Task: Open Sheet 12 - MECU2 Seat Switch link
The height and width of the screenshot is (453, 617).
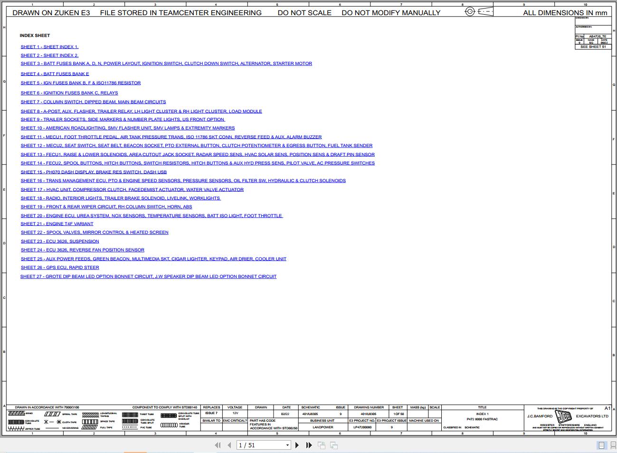Action: click(x=197, y=146)
